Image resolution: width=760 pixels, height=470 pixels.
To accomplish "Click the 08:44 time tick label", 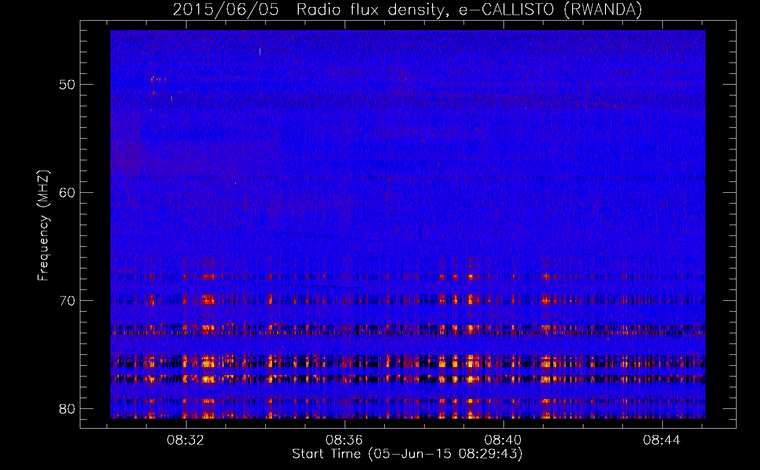I will point(662,440).
